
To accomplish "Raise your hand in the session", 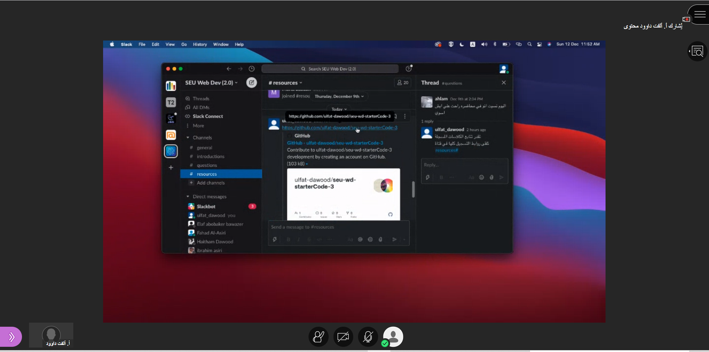I will tap(319, 337).
